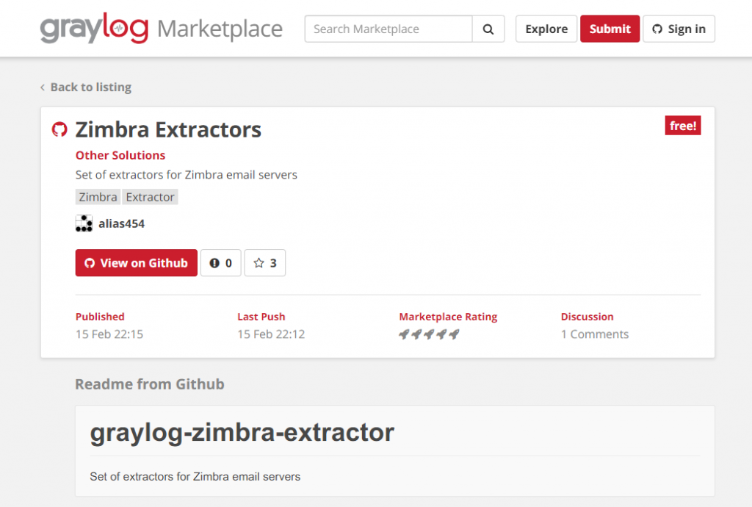Click the GitHub icon beside Zimbra Extractors
Image resolution: width=752 pixels, height=507 pixels.
[x=59, y=129]
